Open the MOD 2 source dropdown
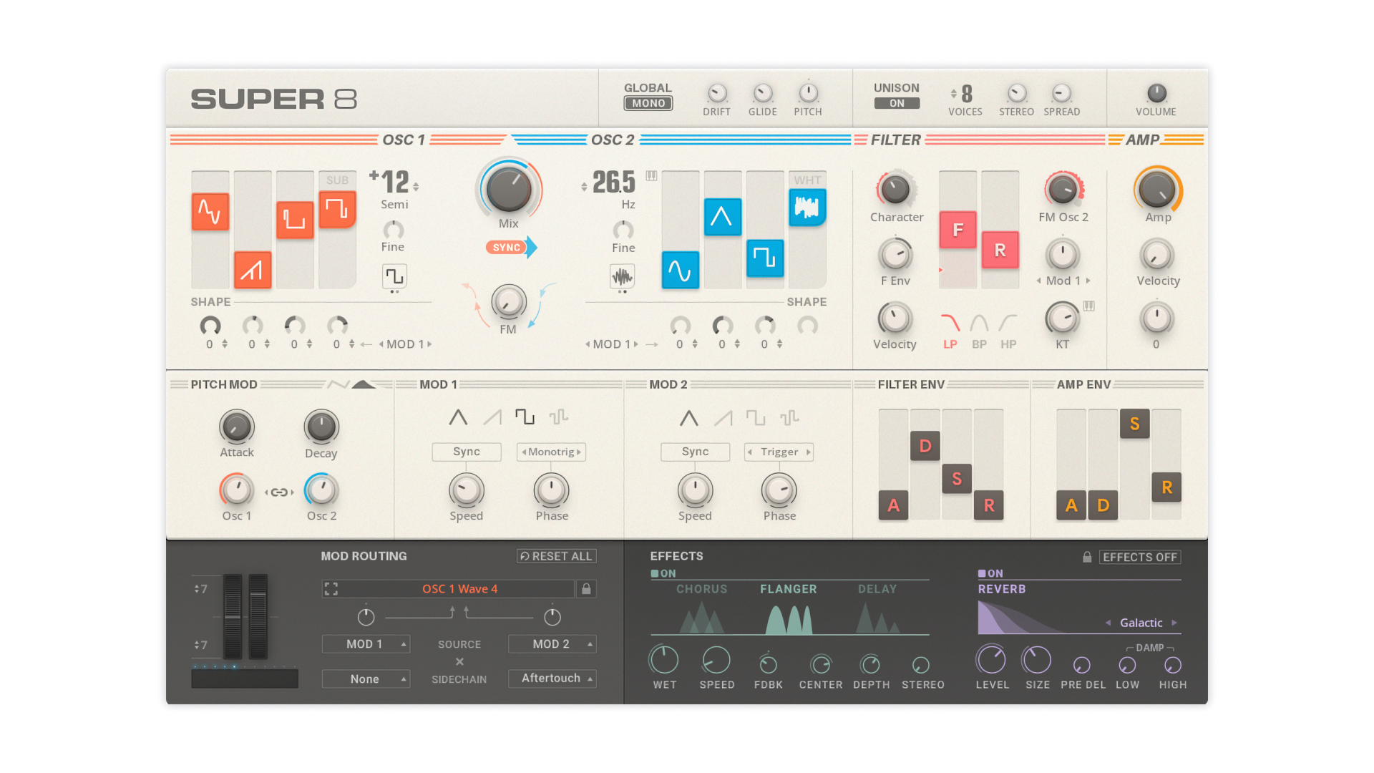The height and width of the screenshot is (773, 1374). (x=552, y=644)
